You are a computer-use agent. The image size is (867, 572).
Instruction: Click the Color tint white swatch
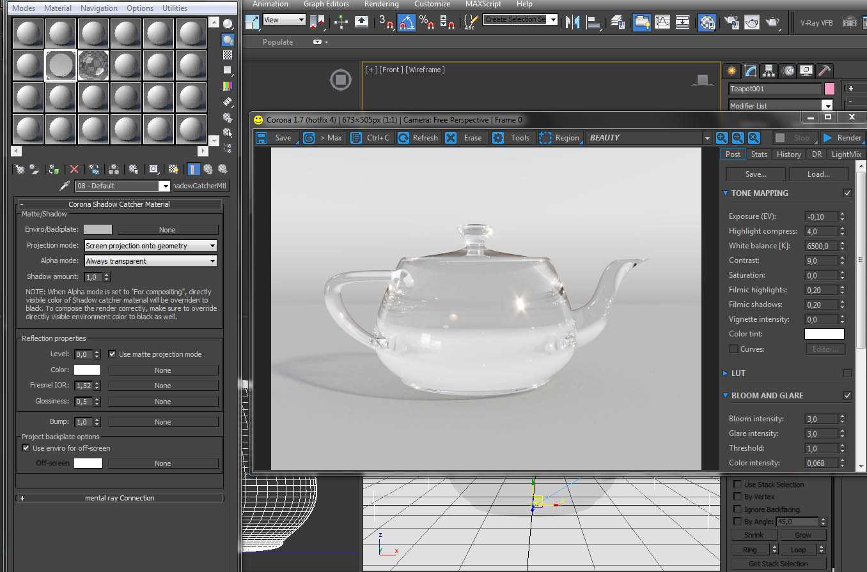tap(824, 334)
